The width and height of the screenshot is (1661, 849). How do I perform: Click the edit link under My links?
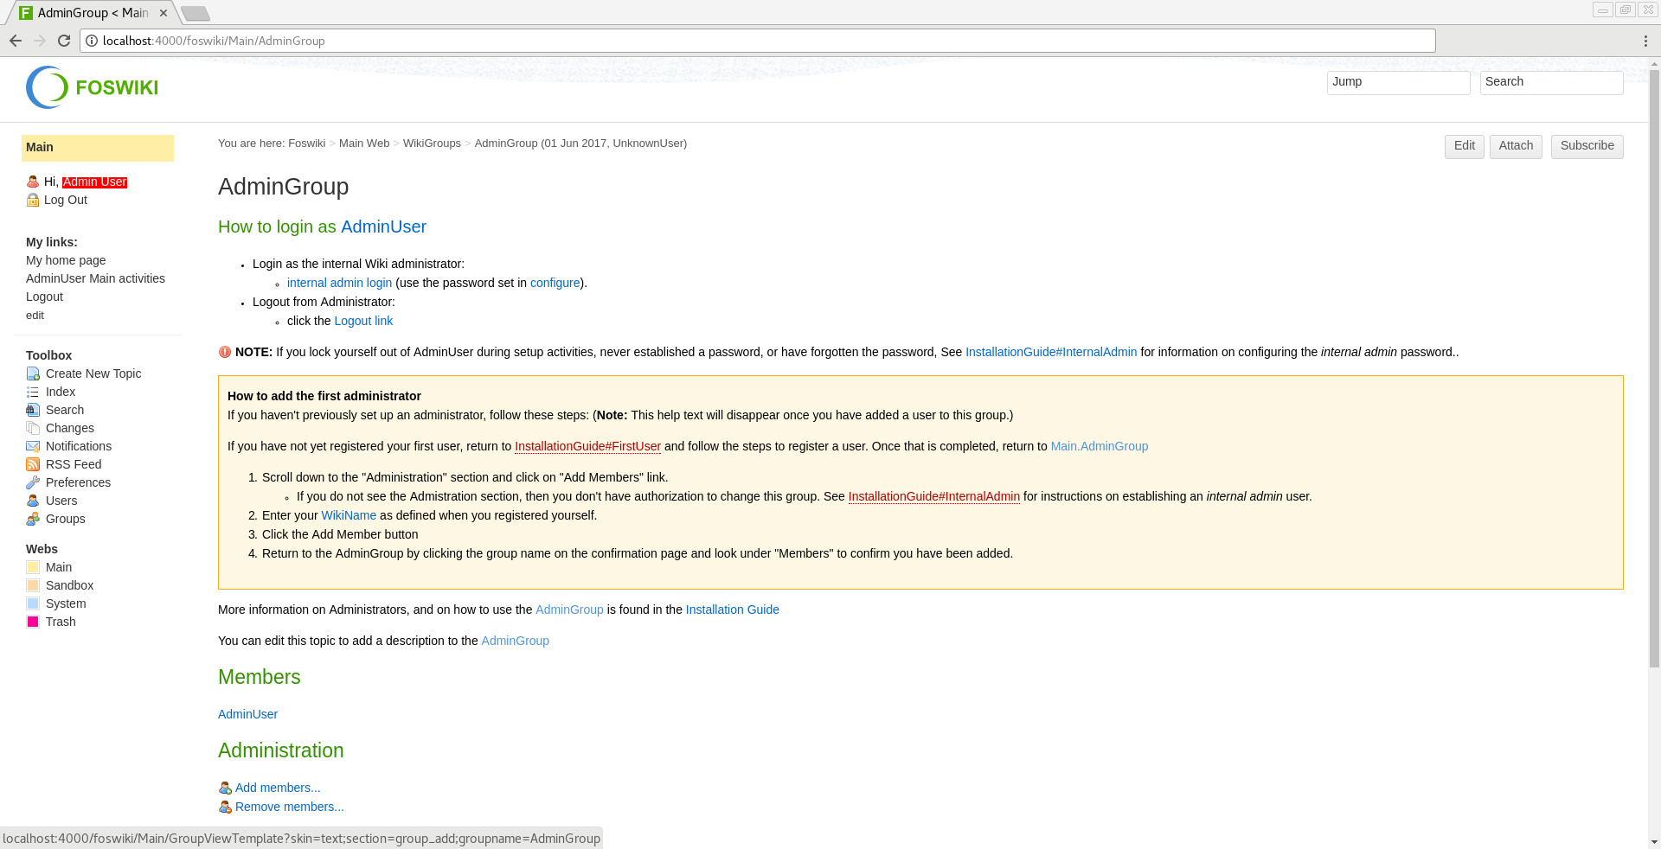(35, 316)
